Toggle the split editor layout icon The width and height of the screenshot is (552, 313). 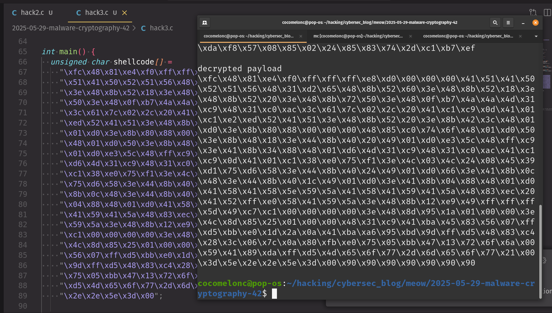[x=547, y=12]
